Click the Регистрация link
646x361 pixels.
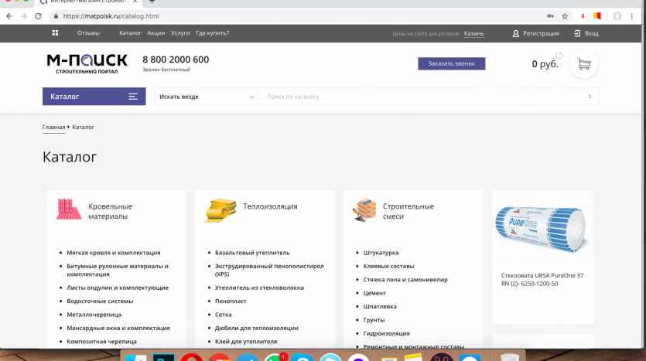pos(535,33)
